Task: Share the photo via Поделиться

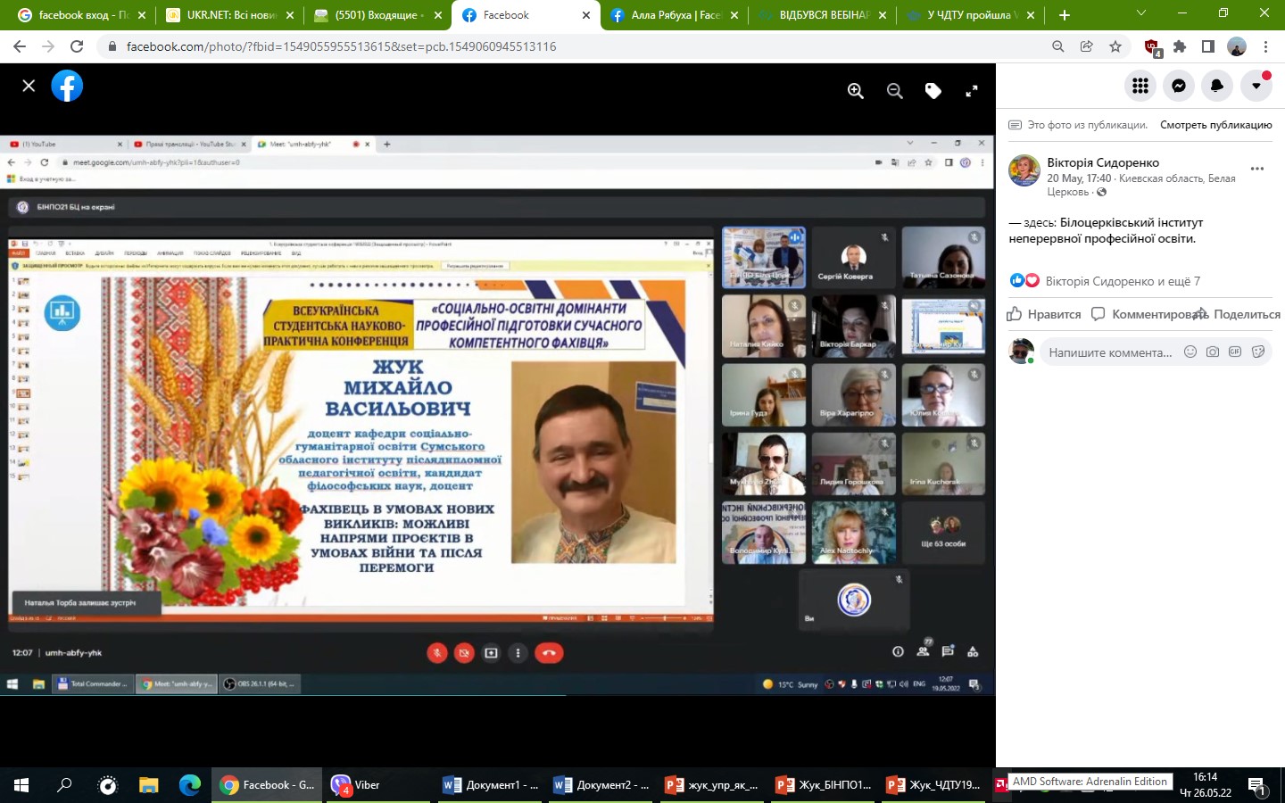Action: pos(1239,314)
